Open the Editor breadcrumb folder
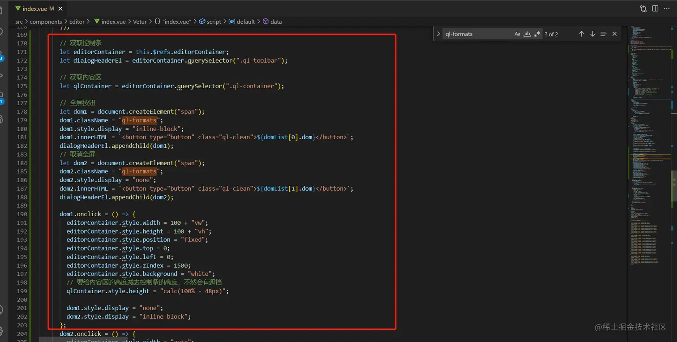The image size is (677, 342). (x=77, y=21)
